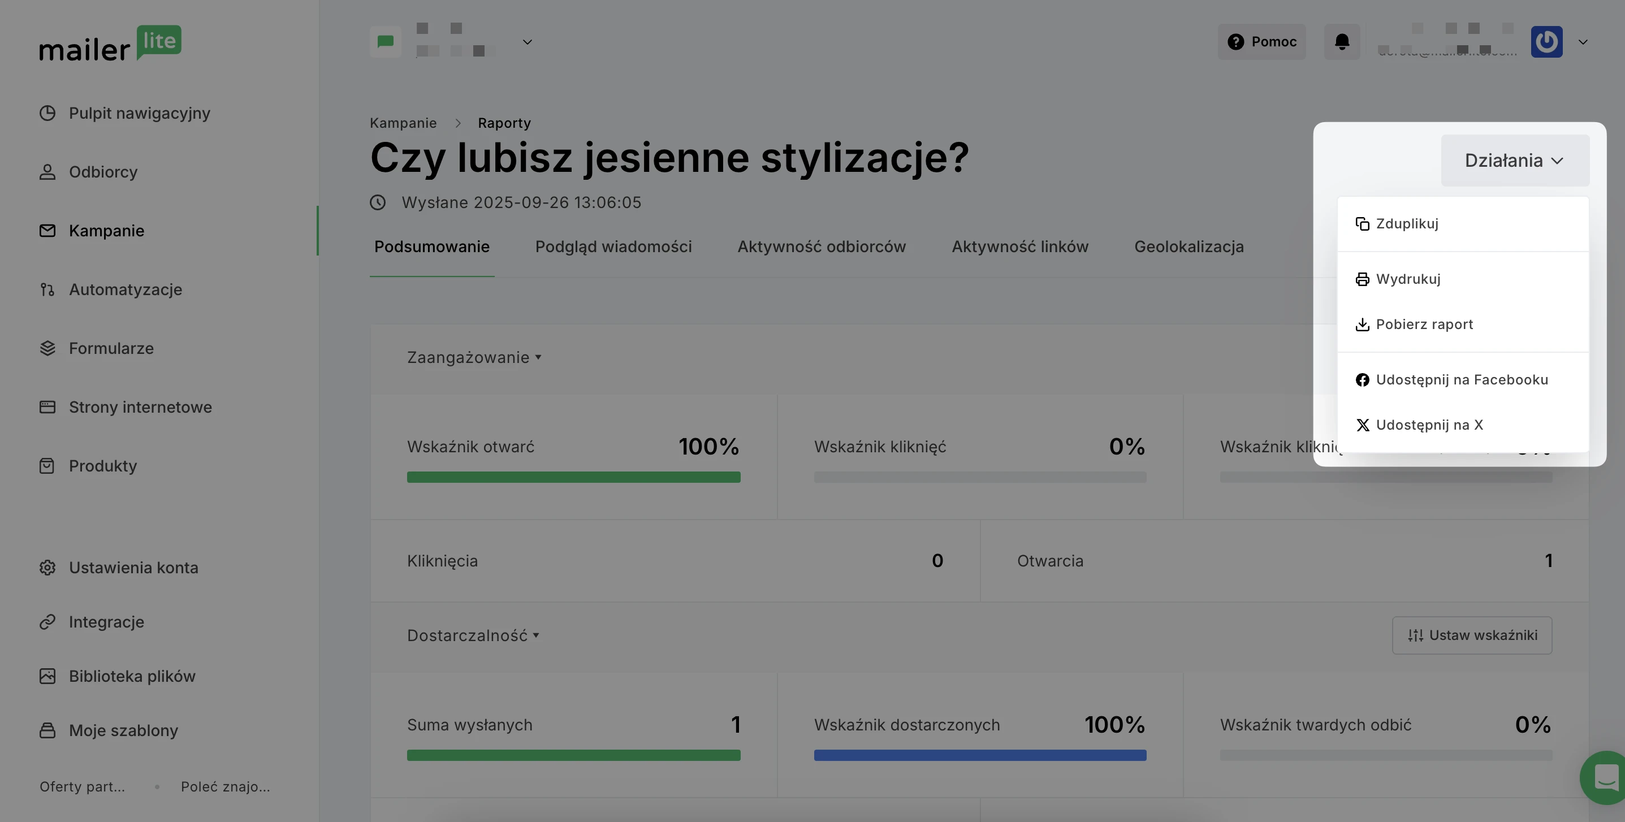This screenshot has height=822, width=1625.
Task: Click the green account flag icon
Action: pos(385,42)
